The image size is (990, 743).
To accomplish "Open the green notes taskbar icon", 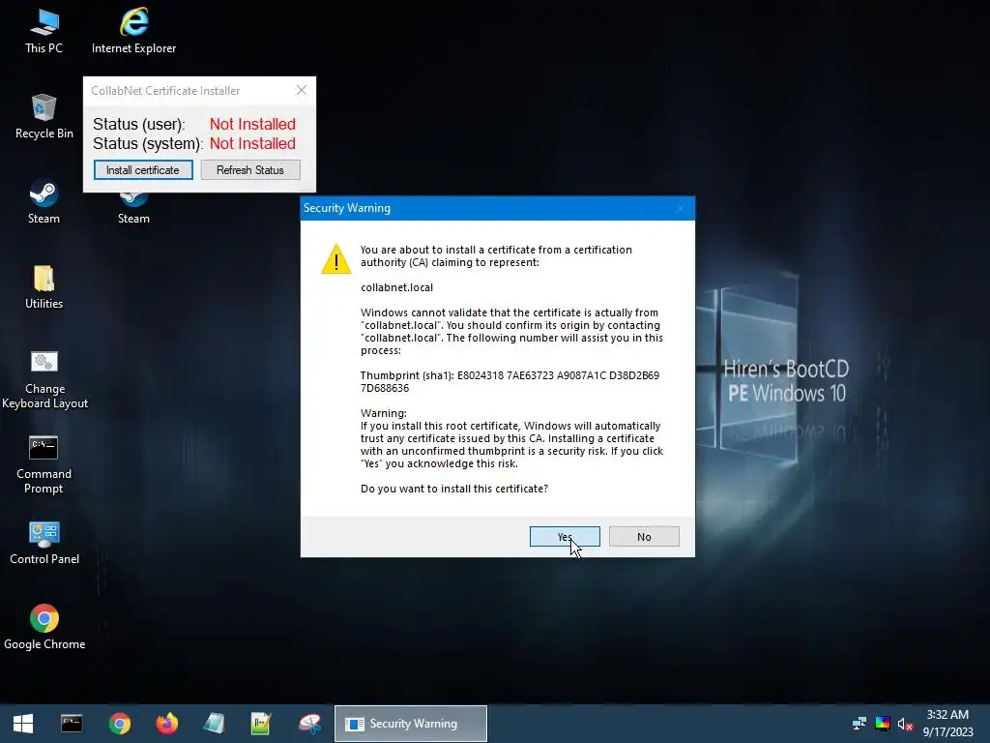I will [x=261, y=724].
